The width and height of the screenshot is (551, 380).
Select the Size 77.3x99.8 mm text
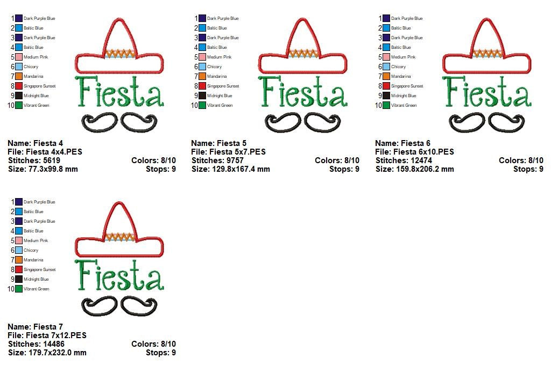42,169
